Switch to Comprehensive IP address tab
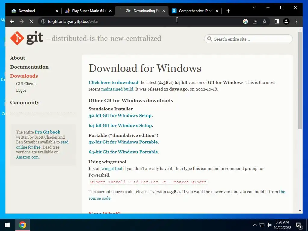The image size is (308, 231). tap(195, 11)
